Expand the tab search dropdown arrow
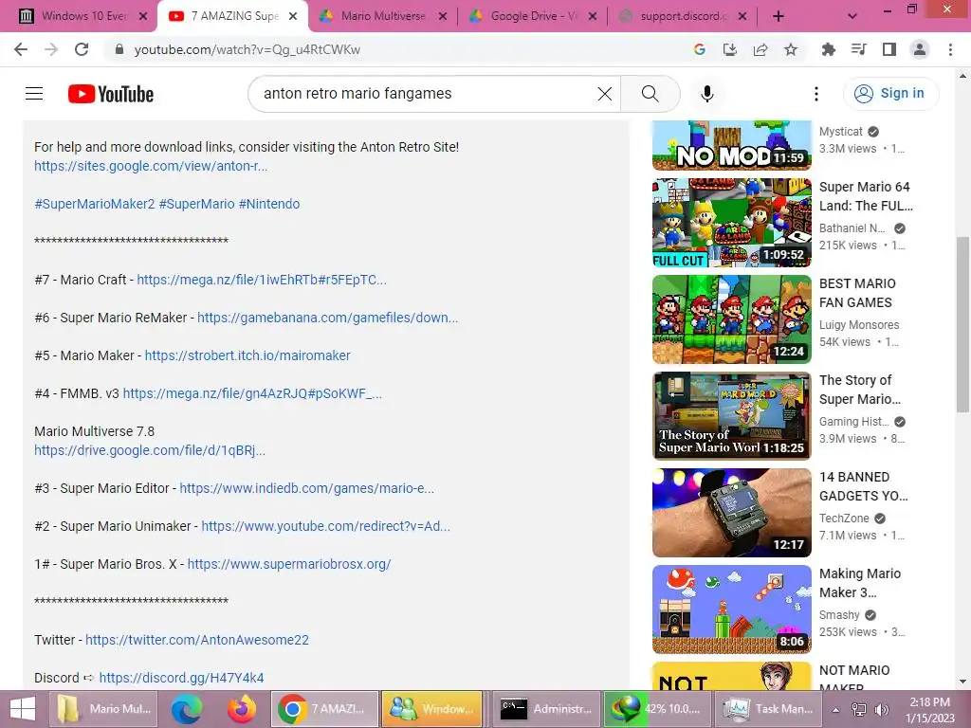Screen dimensions: 971x728 coord(852,16)
